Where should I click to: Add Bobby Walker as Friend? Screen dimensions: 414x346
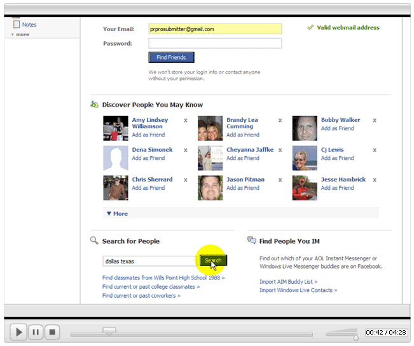click(x=338, y=128)
